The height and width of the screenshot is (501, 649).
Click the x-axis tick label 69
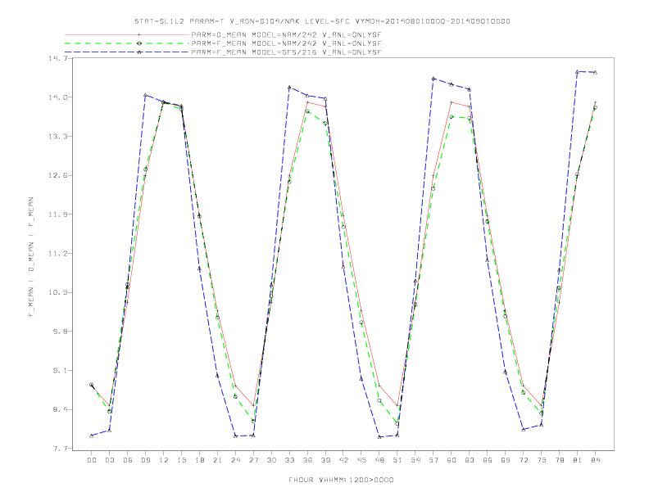tap(506, 460)
